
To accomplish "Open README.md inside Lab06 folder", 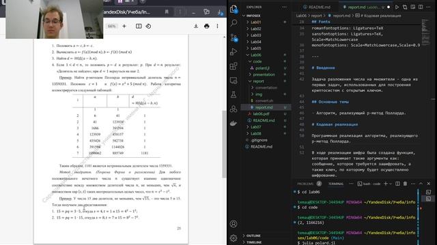I will (x=266, y=120).
